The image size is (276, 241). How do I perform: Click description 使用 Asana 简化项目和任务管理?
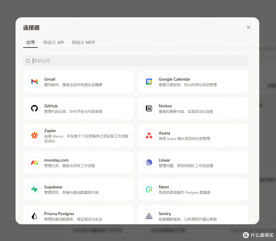tap(184, 139)
